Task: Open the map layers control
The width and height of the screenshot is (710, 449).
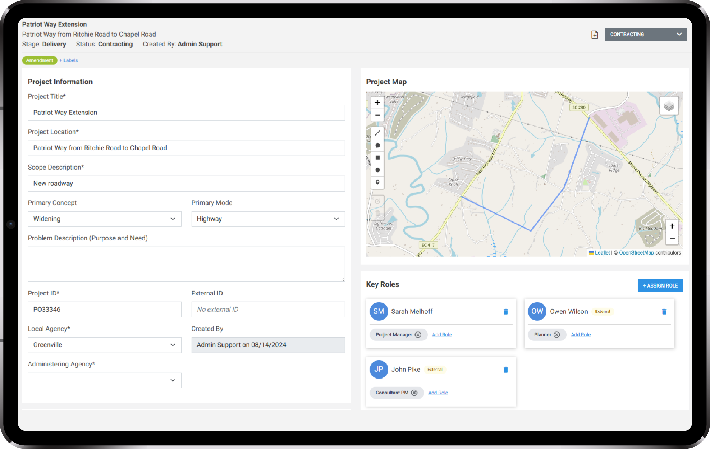Action: click(669, 106)
